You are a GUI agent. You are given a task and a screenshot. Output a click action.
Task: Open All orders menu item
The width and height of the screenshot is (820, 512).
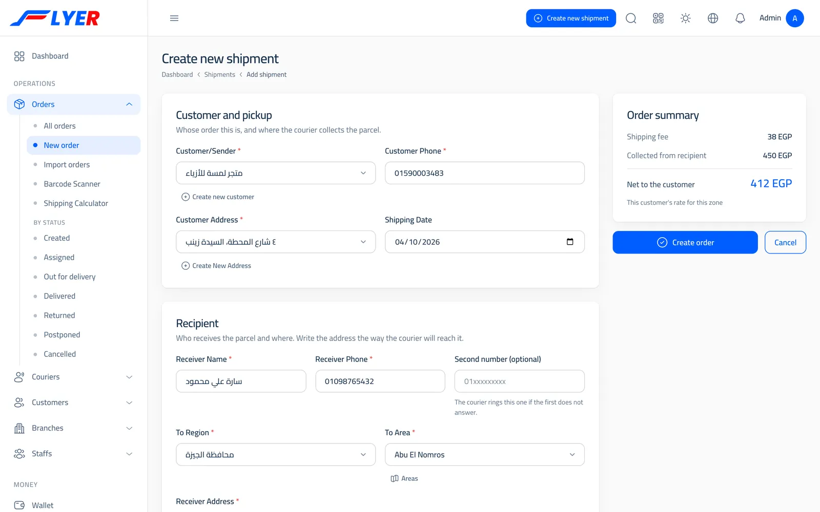[84, 126]
